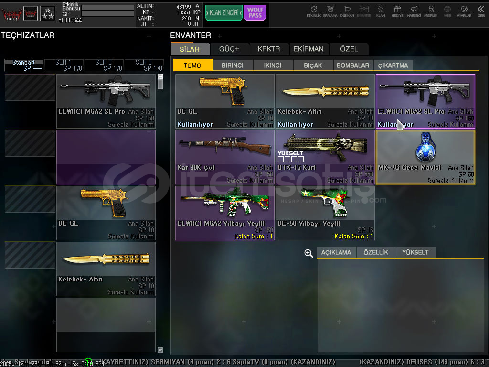Click equipped DE GL slot in Teçhizatlar
This screenshot has height=367, width=489.
[x=106, y=213]
